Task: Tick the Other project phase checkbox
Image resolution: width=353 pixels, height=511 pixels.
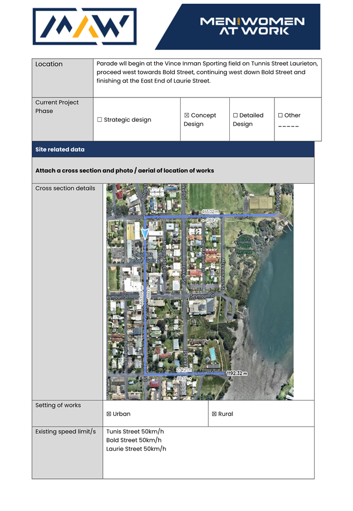Action: [280, 115]
